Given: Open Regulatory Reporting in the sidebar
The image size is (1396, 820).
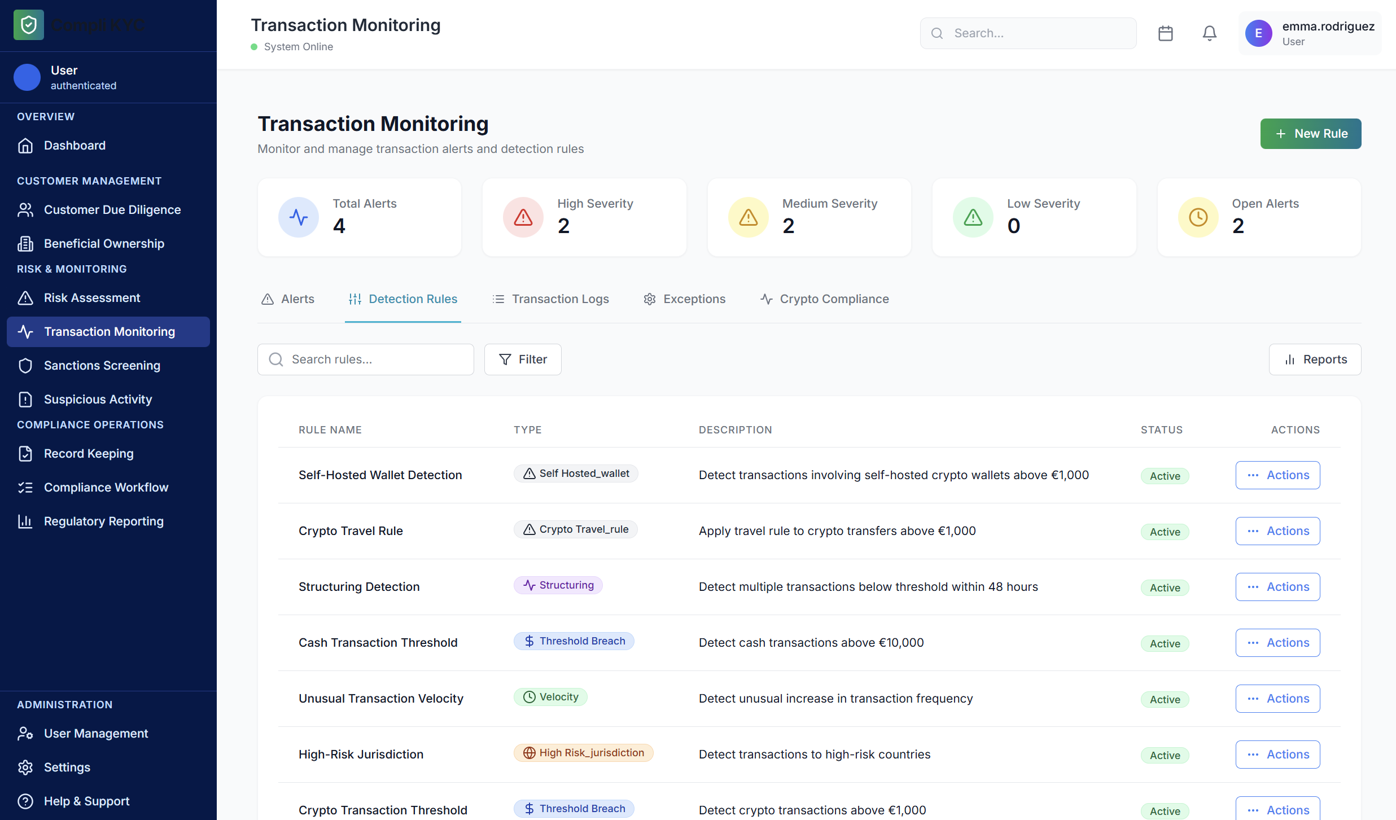Looking at the screenshot, I should click(x=104, y=521).
